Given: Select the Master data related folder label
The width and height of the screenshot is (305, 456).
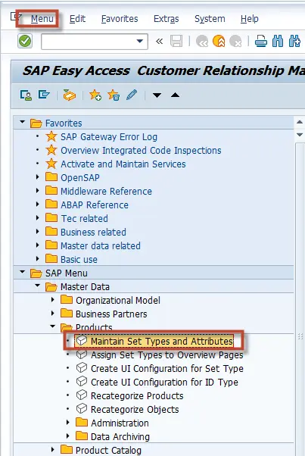Looking at the screenshot, I should point(100,245).
